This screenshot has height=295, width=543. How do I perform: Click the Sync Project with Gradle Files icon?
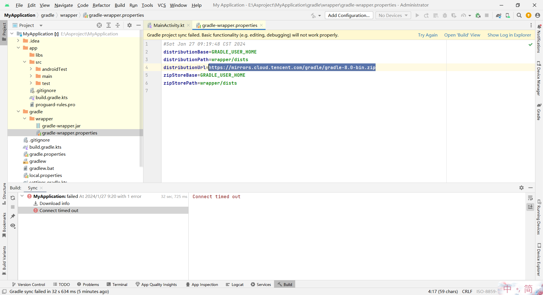coord(499,16)
